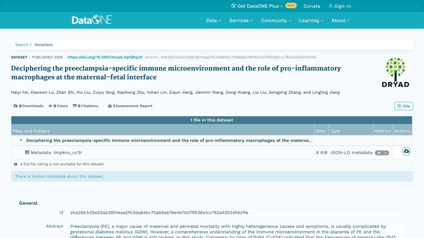424x238 pixels.
Task: Click the info icon by the file listing notice
Action: coord(16,164)
